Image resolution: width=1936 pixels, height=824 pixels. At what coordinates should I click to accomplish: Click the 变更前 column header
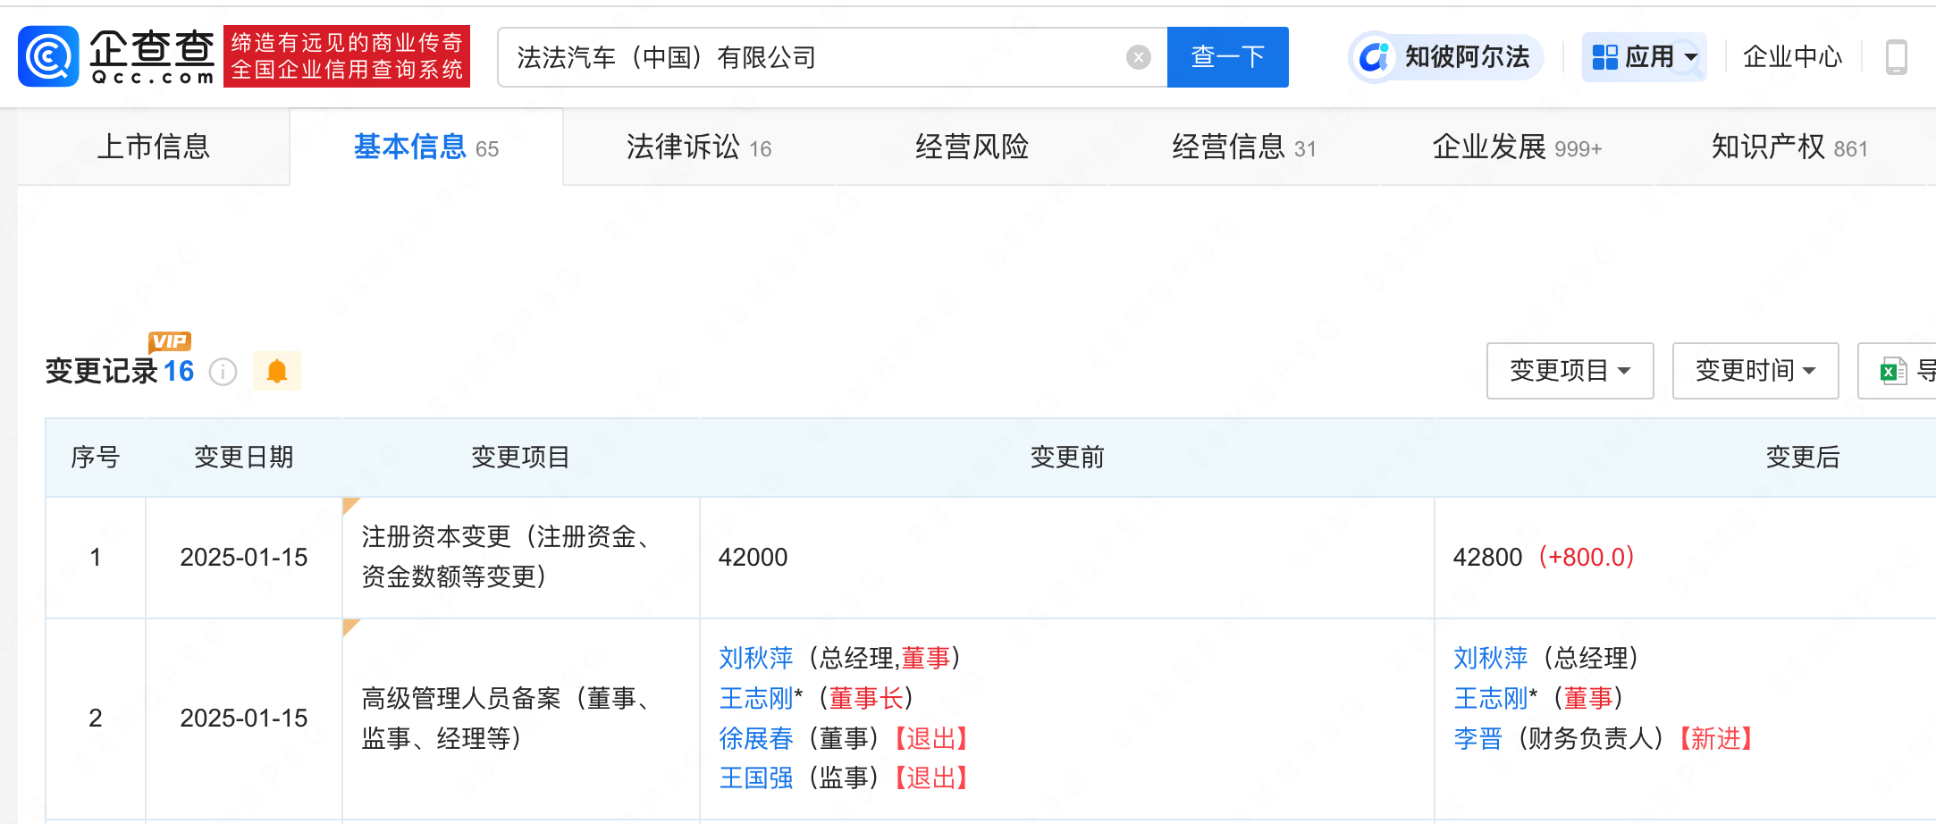(x=1067, y=458)
